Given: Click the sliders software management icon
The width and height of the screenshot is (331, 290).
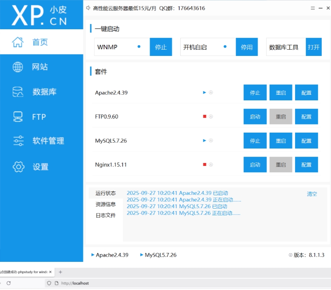Looking at the screenshot, I should pyautogui.click(x=18, y=141).
